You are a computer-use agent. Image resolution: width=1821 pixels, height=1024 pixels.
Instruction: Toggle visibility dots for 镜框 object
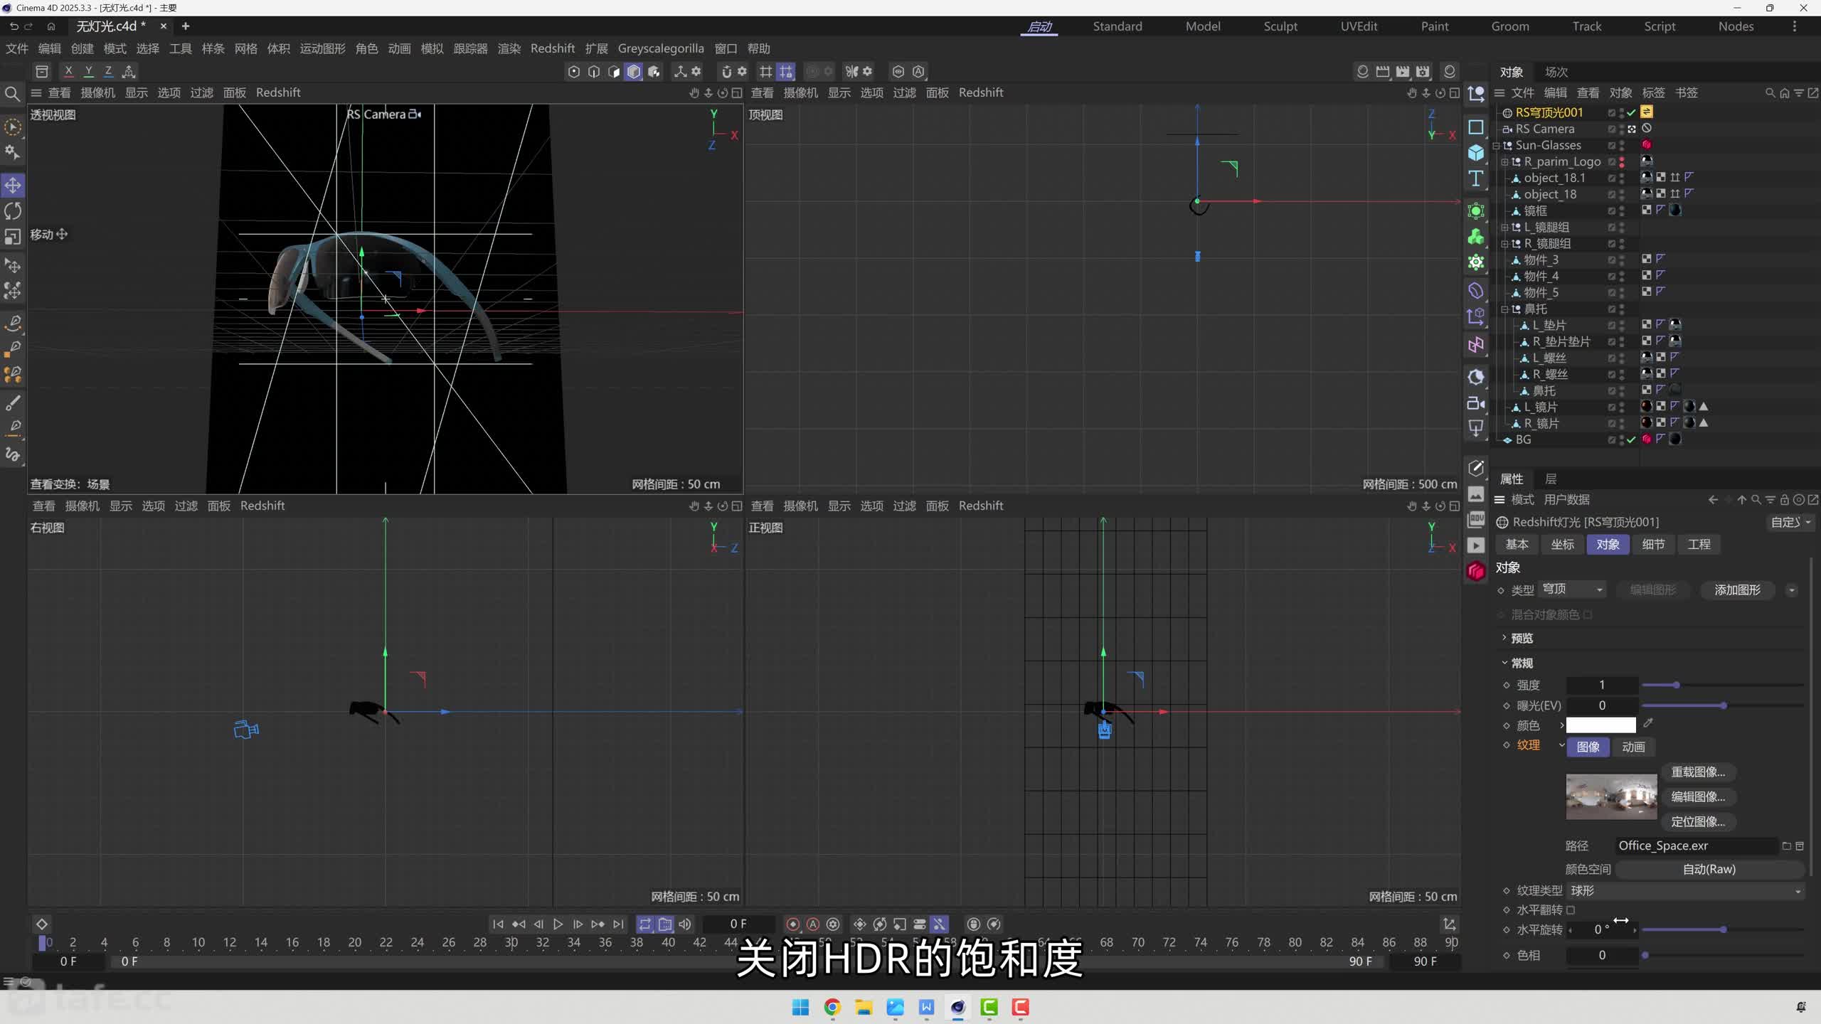[x=1622, y=211]
